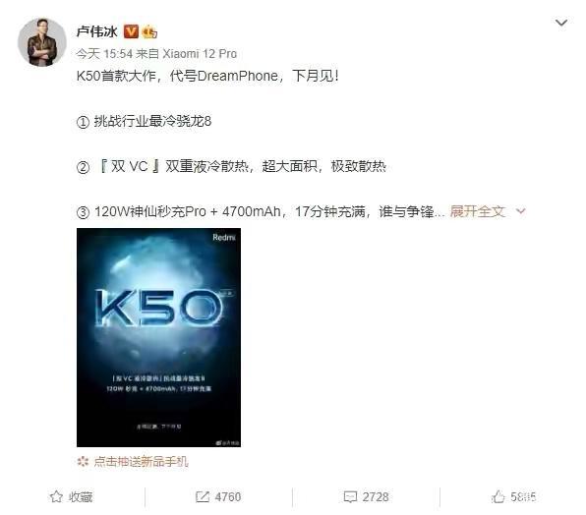This screenshot has width=586, height=515.
Task: Click the lottery flower icon
Action: (83, 462)
